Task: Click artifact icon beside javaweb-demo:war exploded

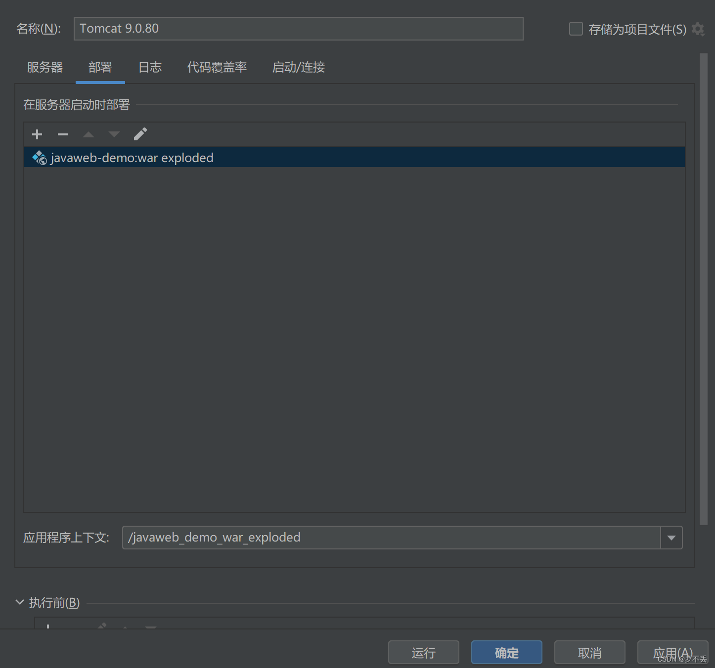Action: pos(40,158)
